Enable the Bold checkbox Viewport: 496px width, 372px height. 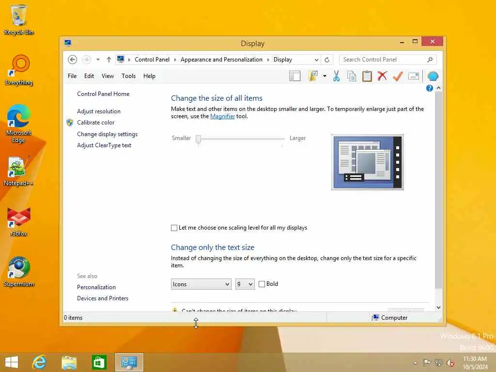point(262,284)
